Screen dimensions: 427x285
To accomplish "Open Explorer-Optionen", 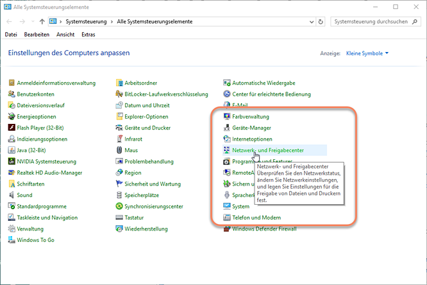I will point(146,116).
